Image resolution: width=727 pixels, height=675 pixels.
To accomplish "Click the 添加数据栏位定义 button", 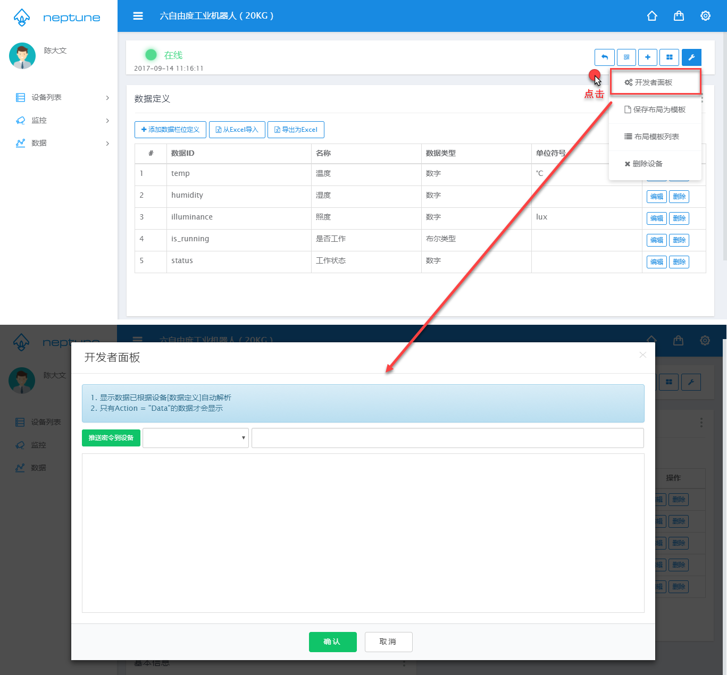I will [x=171, y=130].
